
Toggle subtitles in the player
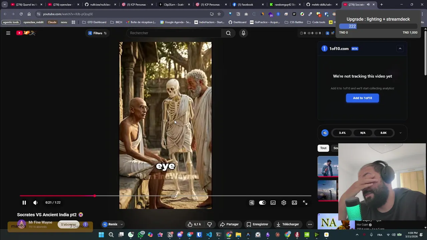[x=273, y=203]
